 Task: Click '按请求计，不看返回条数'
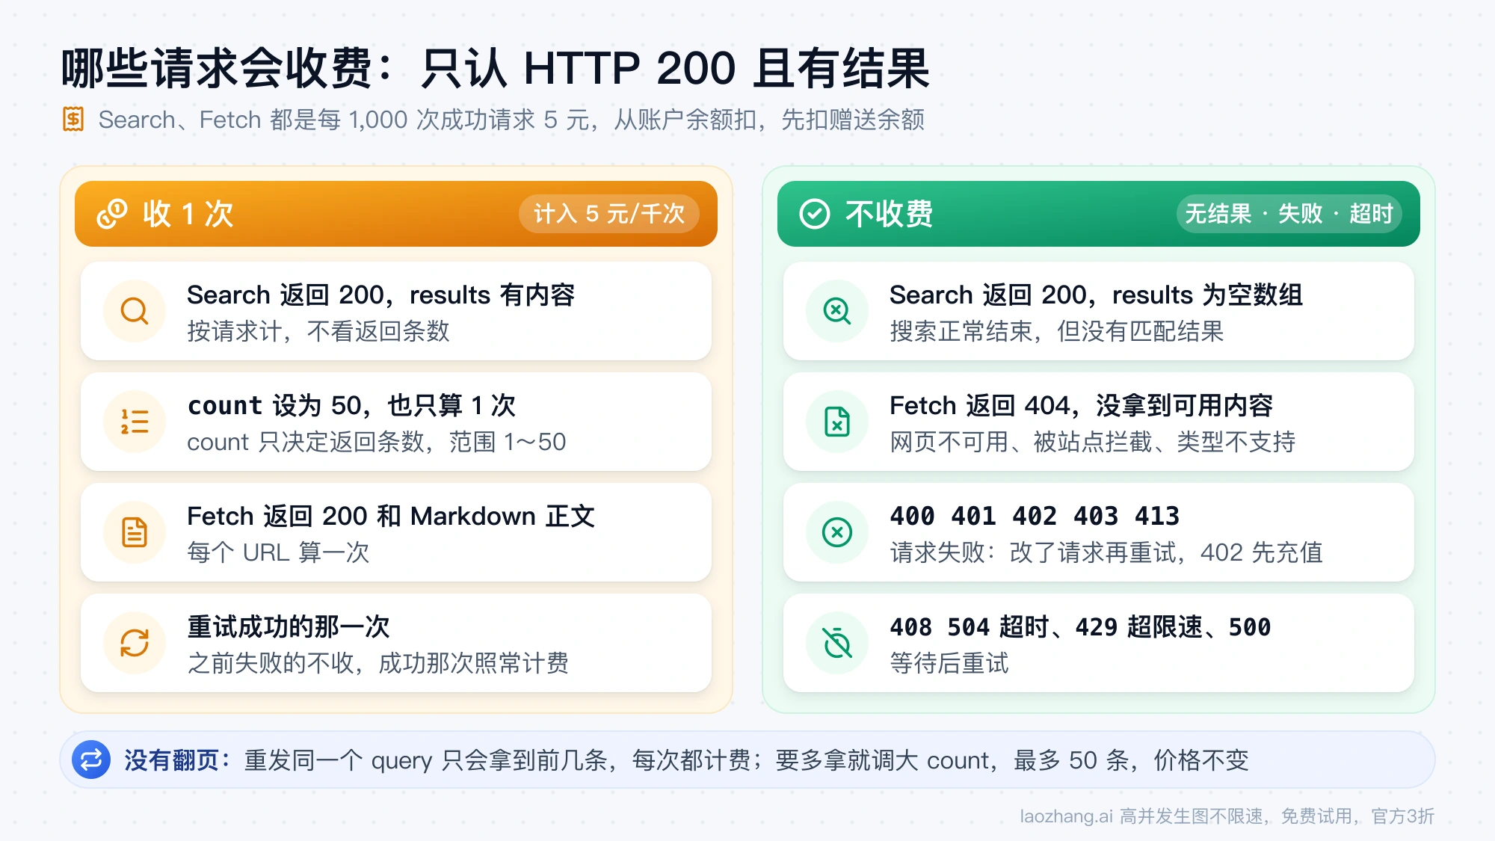pyautogui.click(x=318, y=331)
